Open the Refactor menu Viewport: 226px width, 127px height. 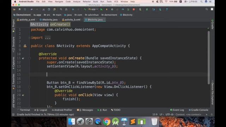(87, 1)
